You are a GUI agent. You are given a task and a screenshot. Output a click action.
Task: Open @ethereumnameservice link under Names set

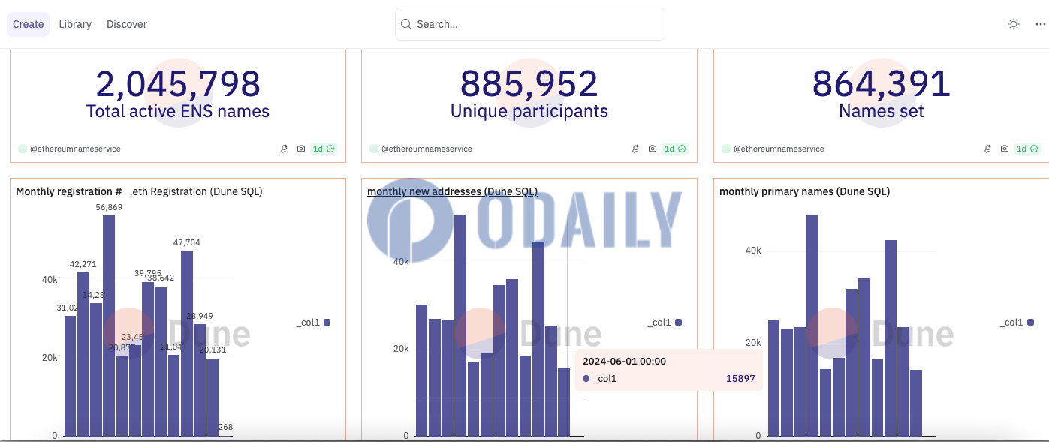click(779, 149)
